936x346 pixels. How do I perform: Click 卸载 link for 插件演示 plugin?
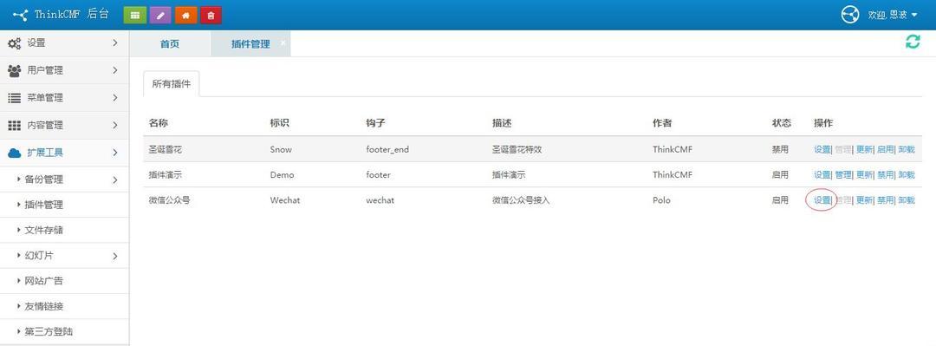click(907, 175)
